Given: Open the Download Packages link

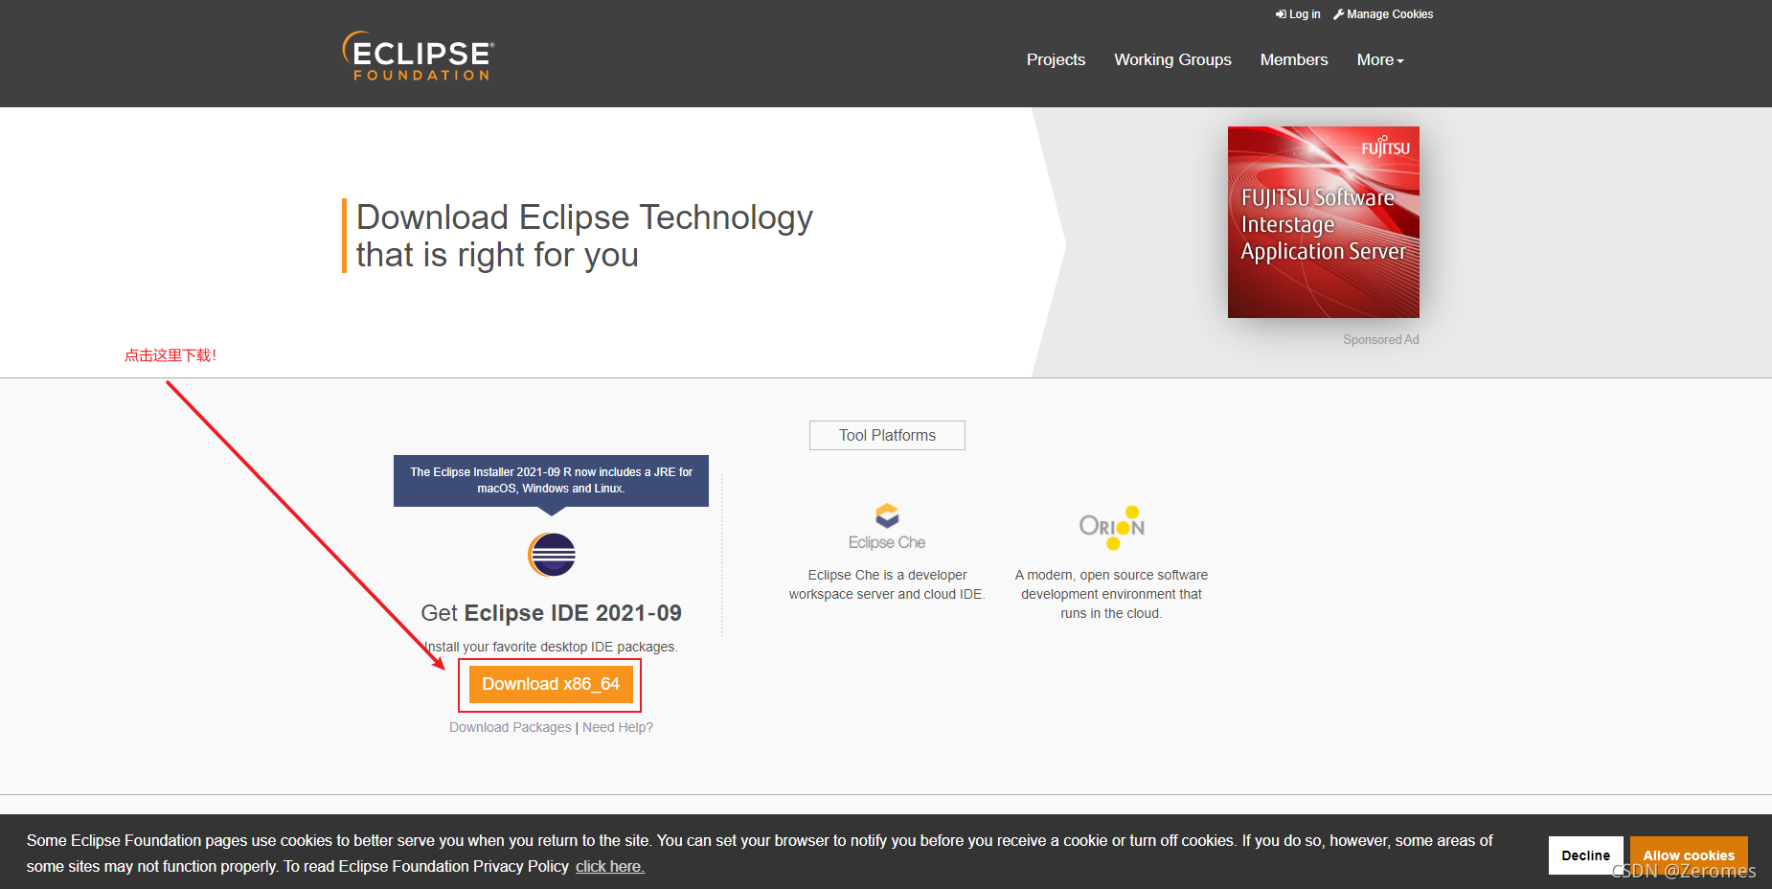Looking at the screenshot, I should point(510,727).
